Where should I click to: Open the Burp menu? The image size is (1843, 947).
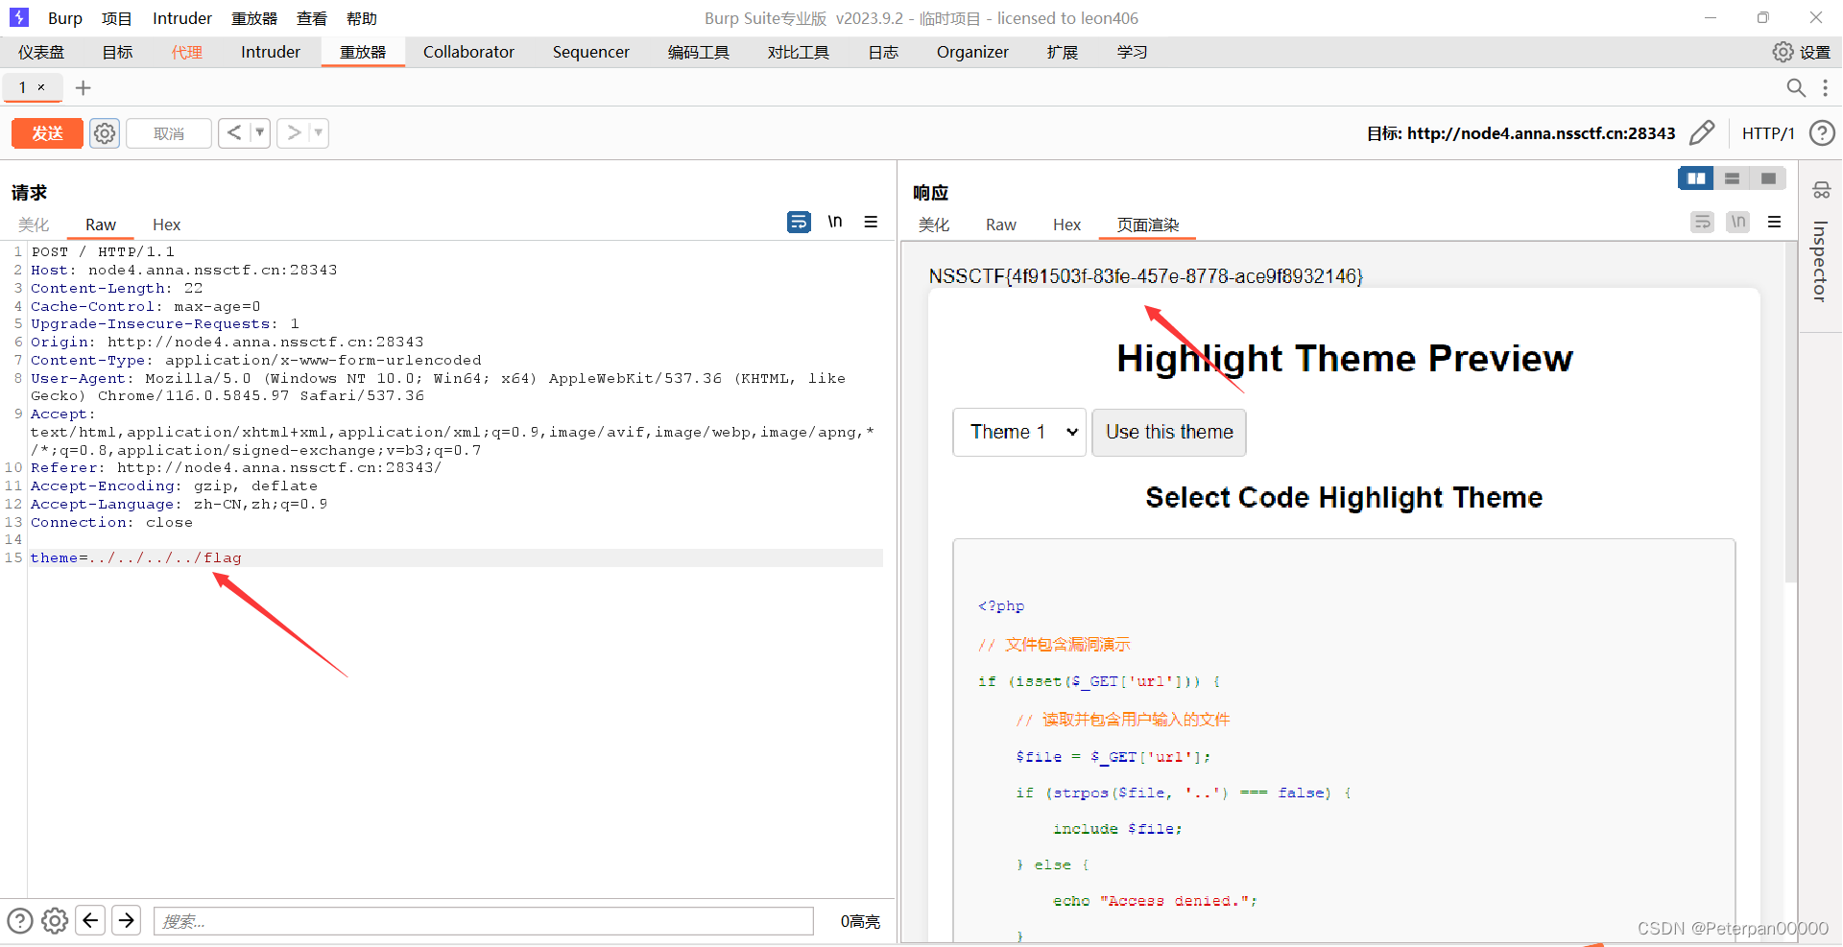pyautogui.click(x=65, y=18)
